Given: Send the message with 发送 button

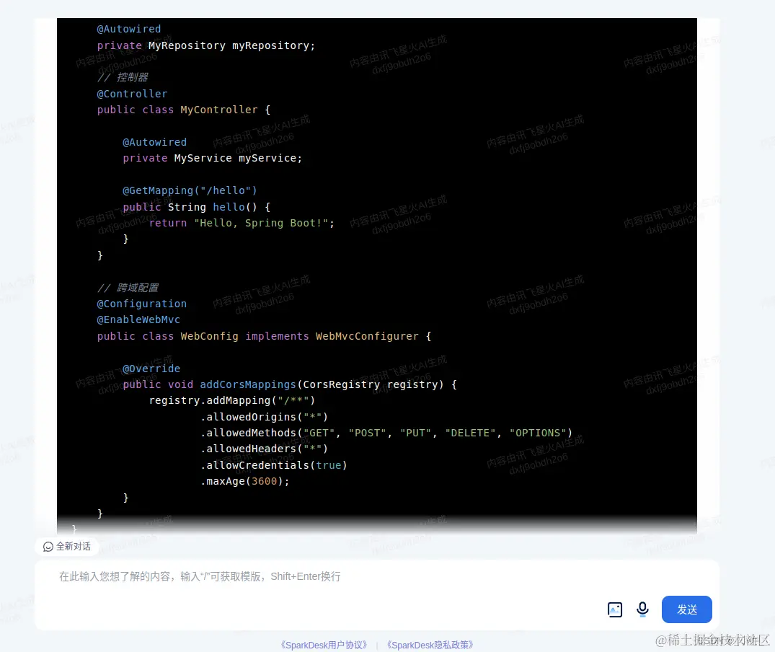Looking at the screenshot, I should point(686,609).
